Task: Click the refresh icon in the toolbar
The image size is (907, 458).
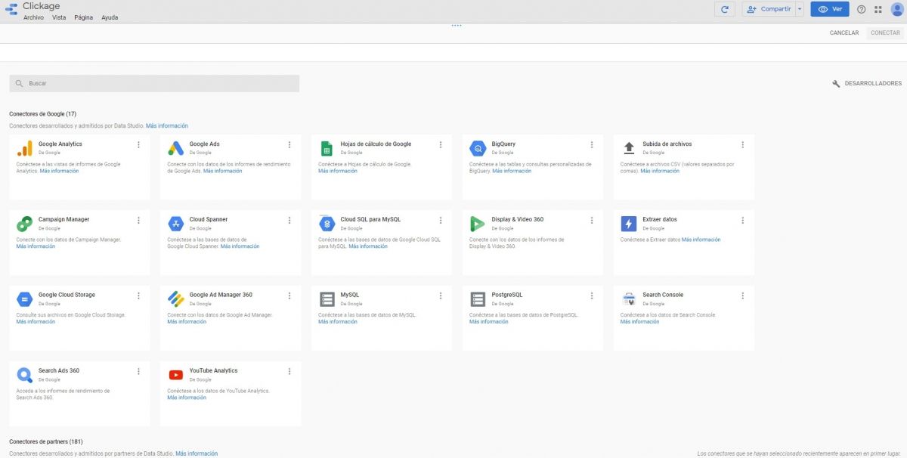Action: (x=724, y=9)
